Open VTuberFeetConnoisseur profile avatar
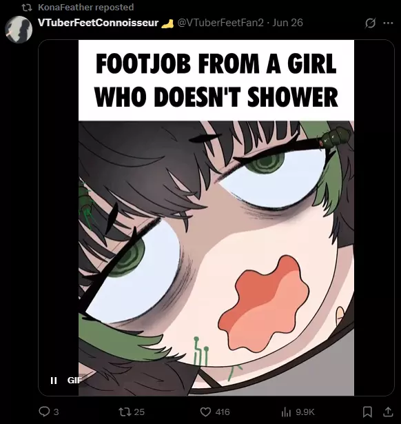 click(19, 29)
